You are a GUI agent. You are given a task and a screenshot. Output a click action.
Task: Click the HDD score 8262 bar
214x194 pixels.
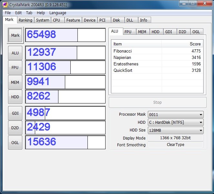pyautogui.click(x=66, y=97)
